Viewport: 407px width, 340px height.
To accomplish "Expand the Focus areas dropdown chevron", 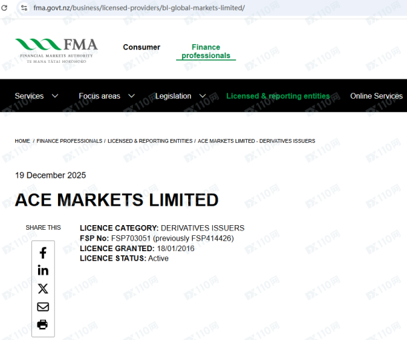I will 131,96.
